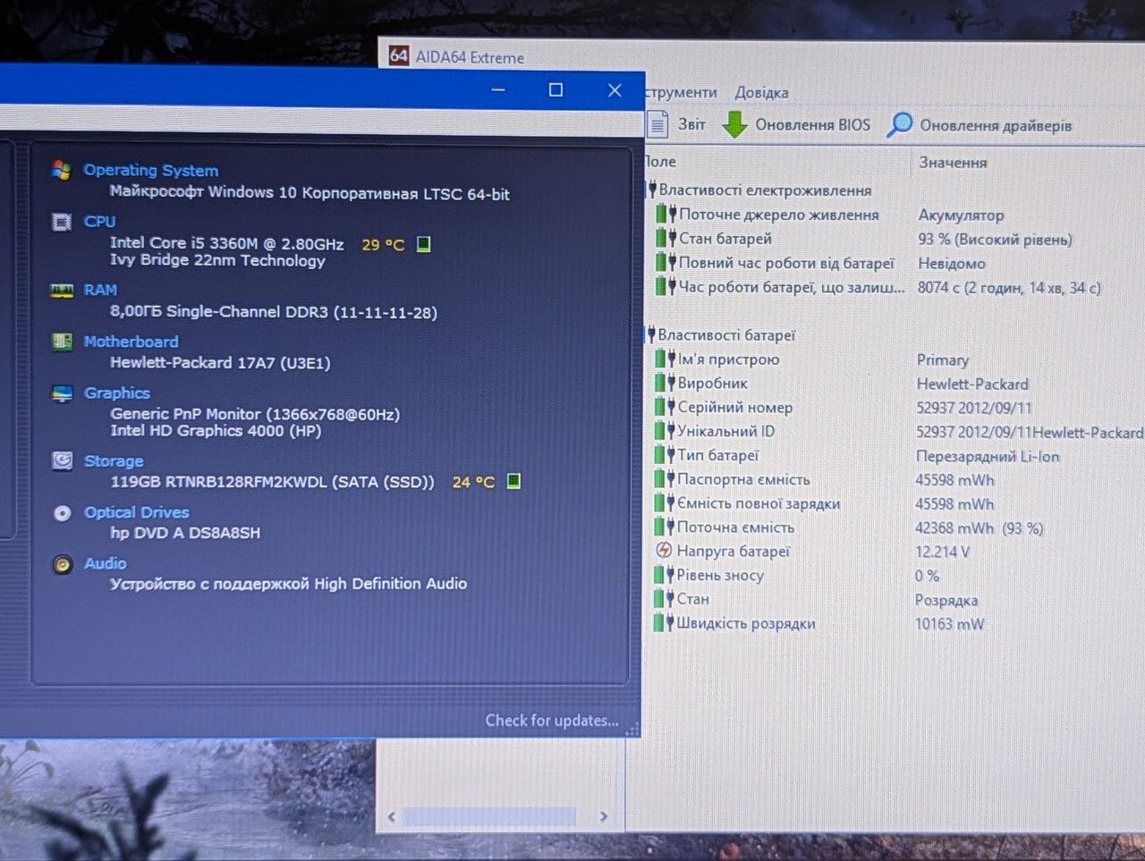Click the battery icon beside Рівень зносу
The height and width of the screenshot is (861, 1145).
tap(664, 575)
